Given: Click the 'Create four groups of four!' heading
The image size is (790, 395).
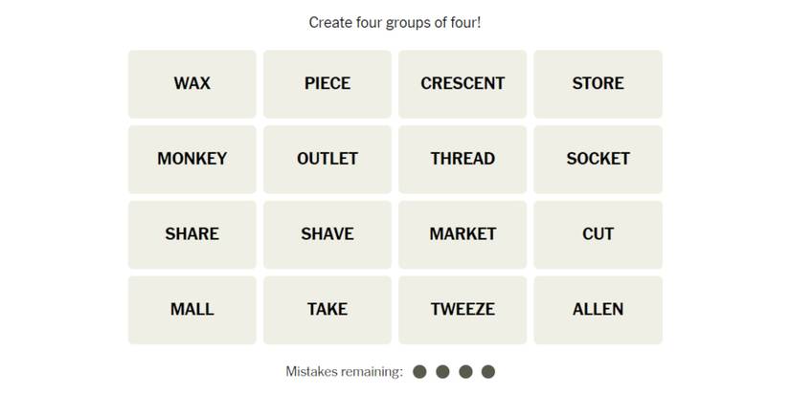Looking at the screenshot, I should 395,22.
